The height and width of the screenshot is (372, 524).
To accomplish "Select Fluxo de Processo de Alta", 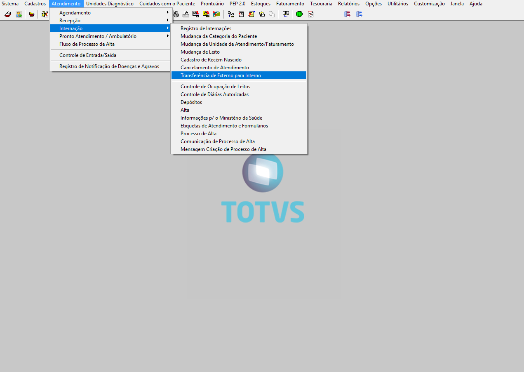I will tap(110, 44).
